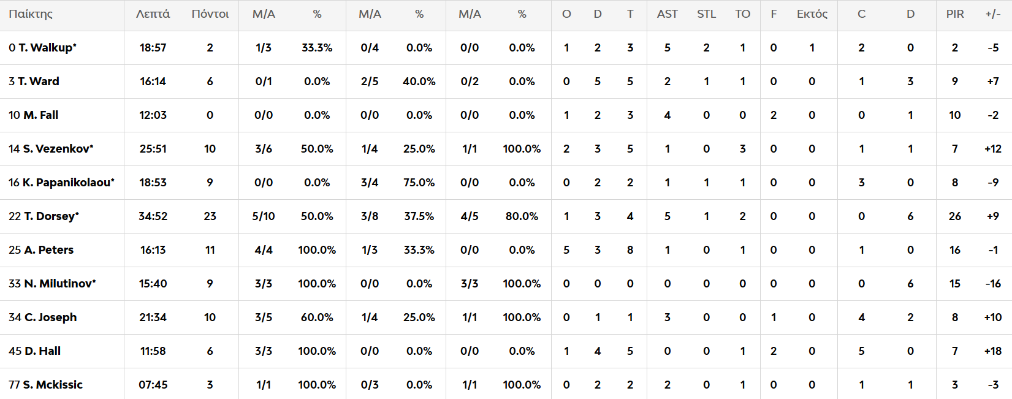Open T. Walkup's player profile link
The width and height of the screenshot is (1012, 399).
47,48
